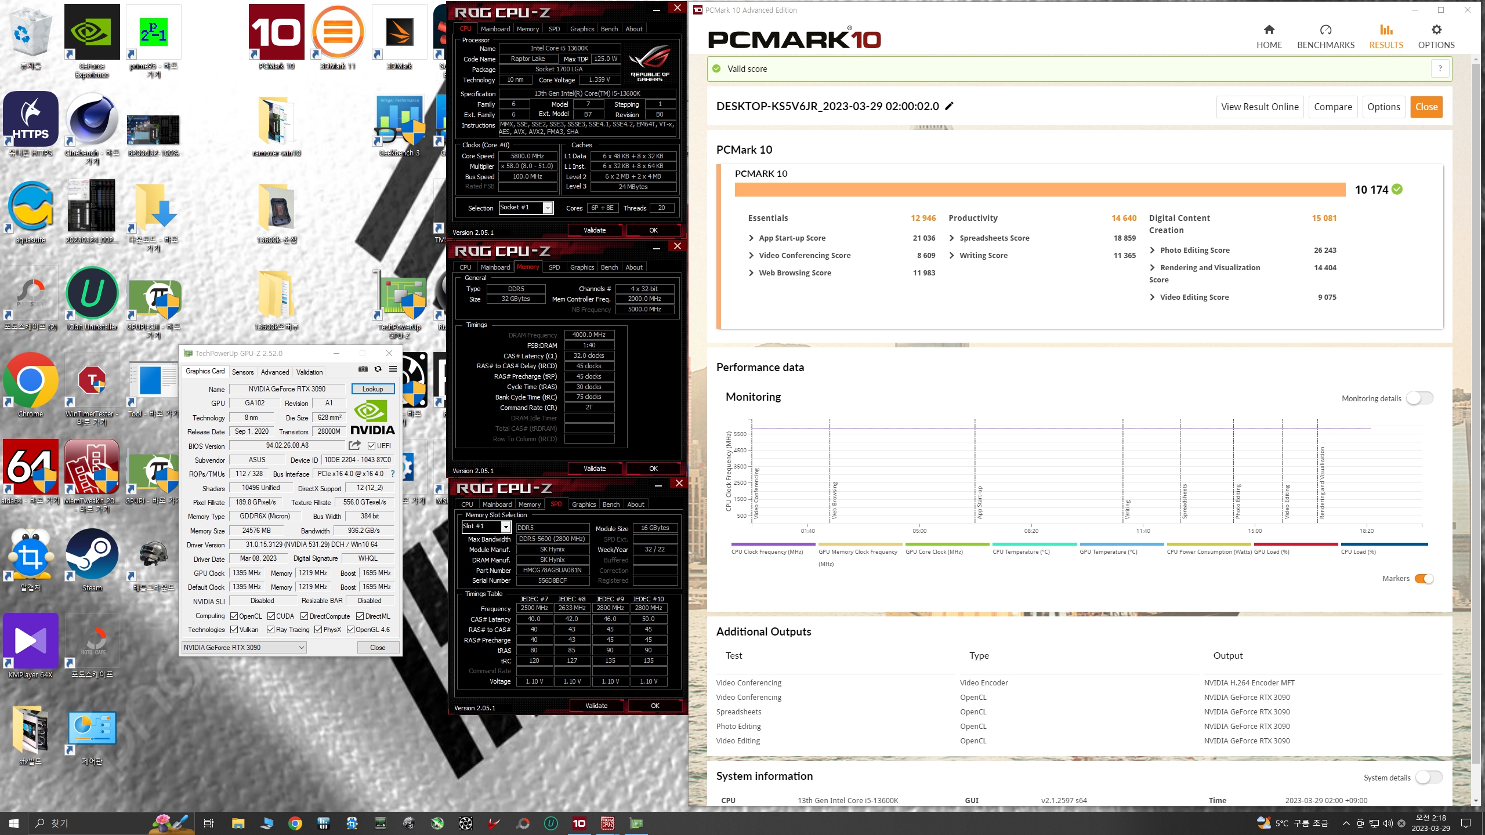This screenshot has height=835, width=1485.
Task: Open GPU selection dropdown in GPU-Z
Action: pos(244,647)
